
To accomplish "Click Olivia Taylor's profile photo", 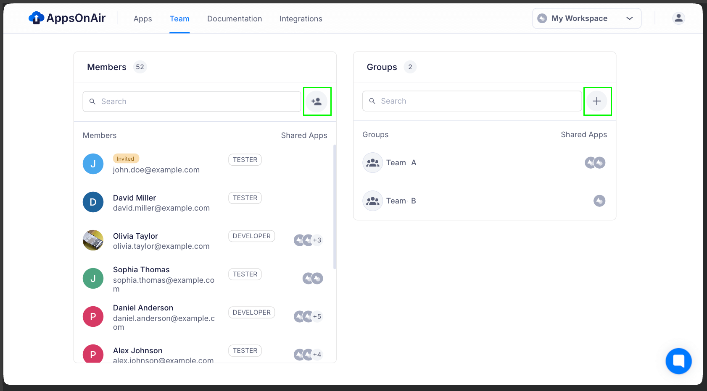I will pos(93,240).
